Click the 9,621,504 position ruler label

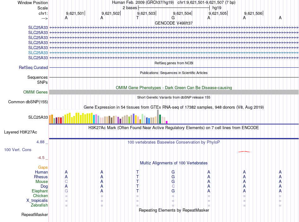click(182, 13)
